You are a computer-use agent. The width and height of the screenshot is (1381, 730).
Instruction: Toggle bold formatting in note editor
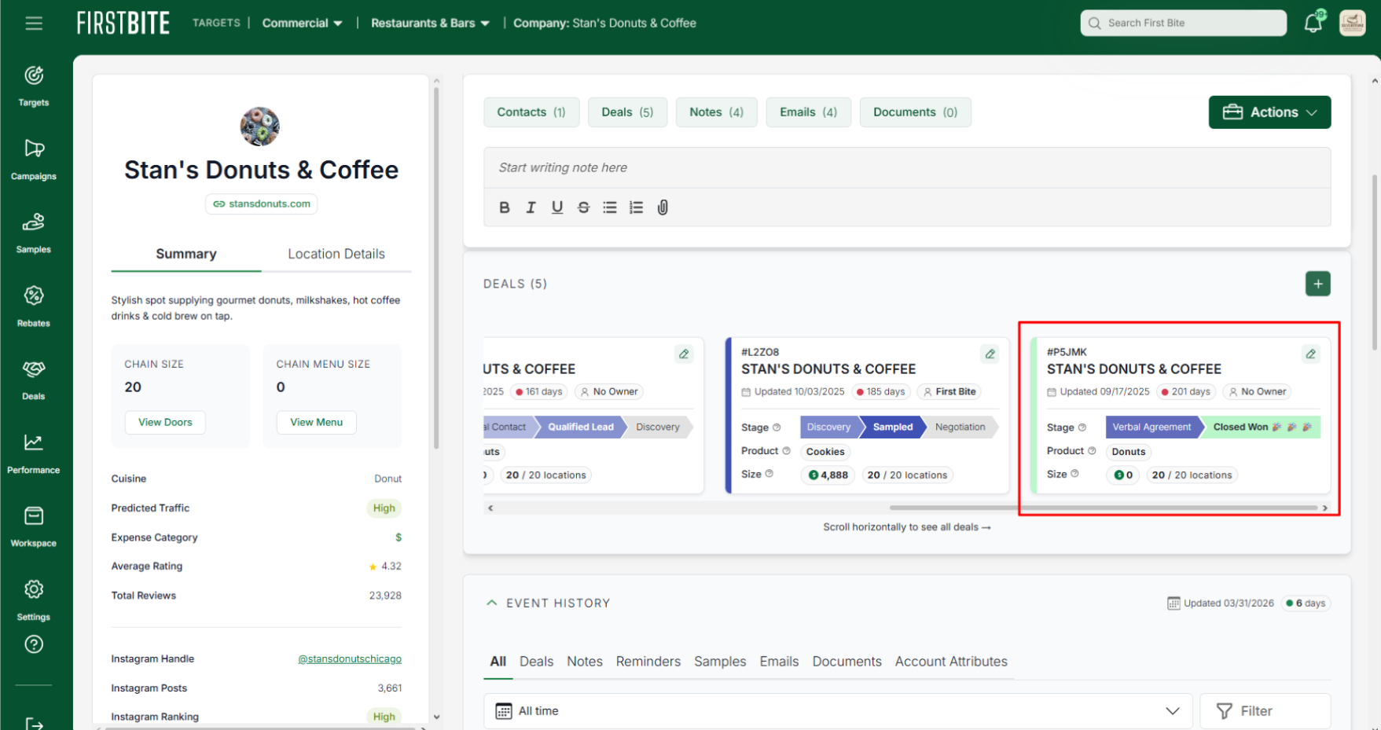(x=505, y=207)
